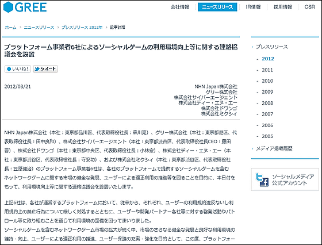Click the ツイート button
Viewport: 322px width, 245px height.
pos(45,69)
